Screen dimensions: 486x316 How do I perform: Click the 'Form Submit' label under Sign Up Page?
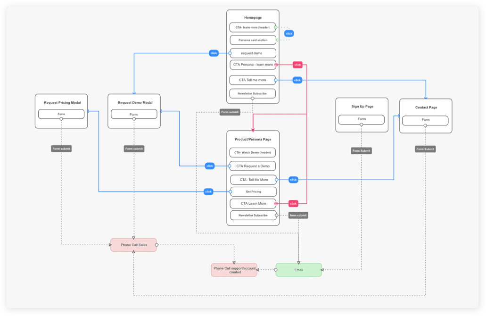tap(362, 151)
